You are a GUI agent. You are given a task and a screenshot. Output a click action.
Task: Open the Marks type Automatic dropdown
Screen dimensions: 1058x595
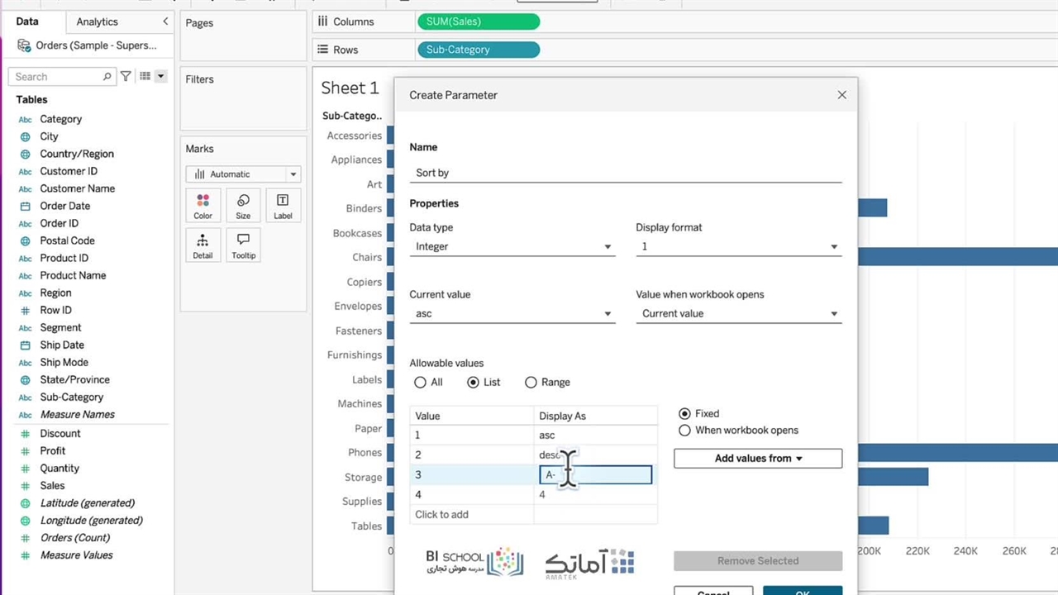tap(243, 174)
